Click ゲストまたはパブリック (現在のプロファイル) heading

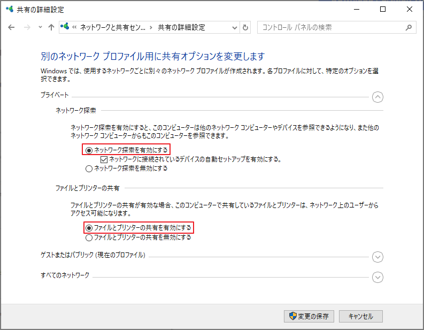click(93, 255)
